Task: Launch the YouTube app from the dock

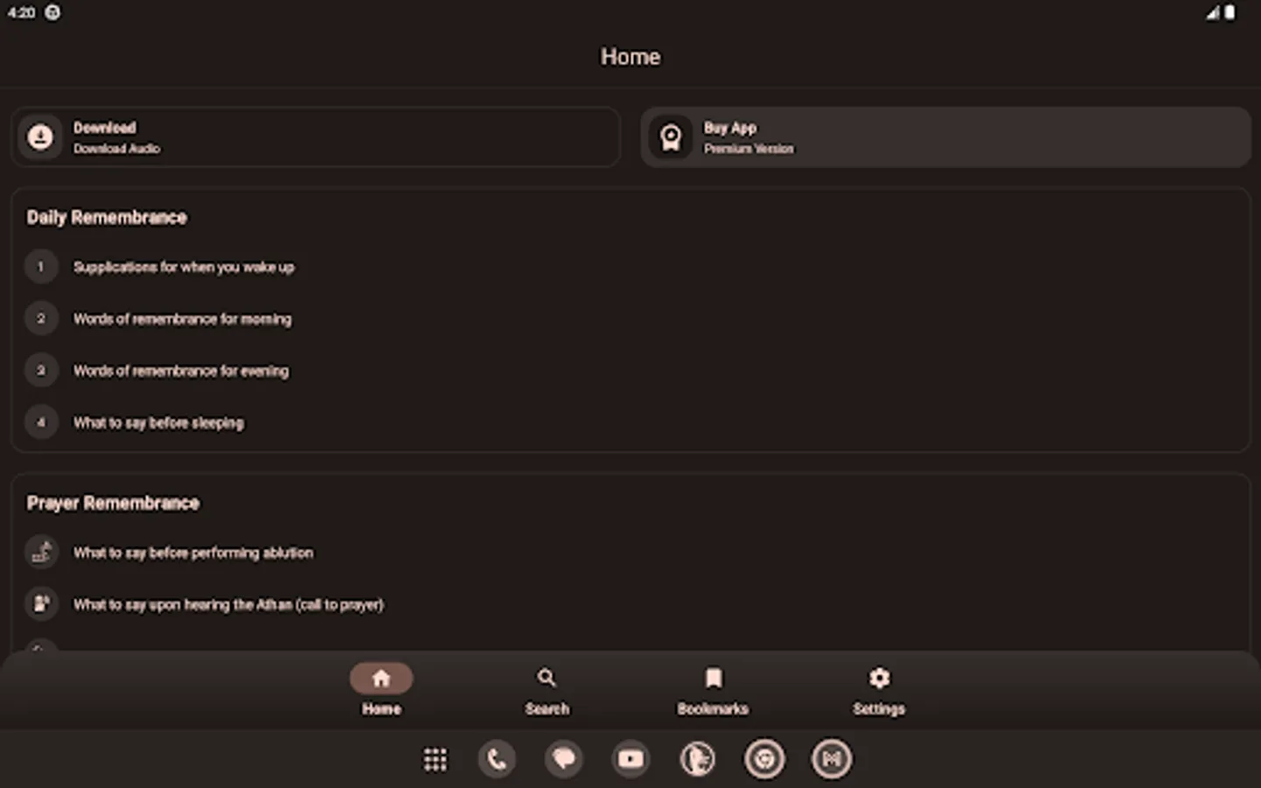Action: point(630,758)
